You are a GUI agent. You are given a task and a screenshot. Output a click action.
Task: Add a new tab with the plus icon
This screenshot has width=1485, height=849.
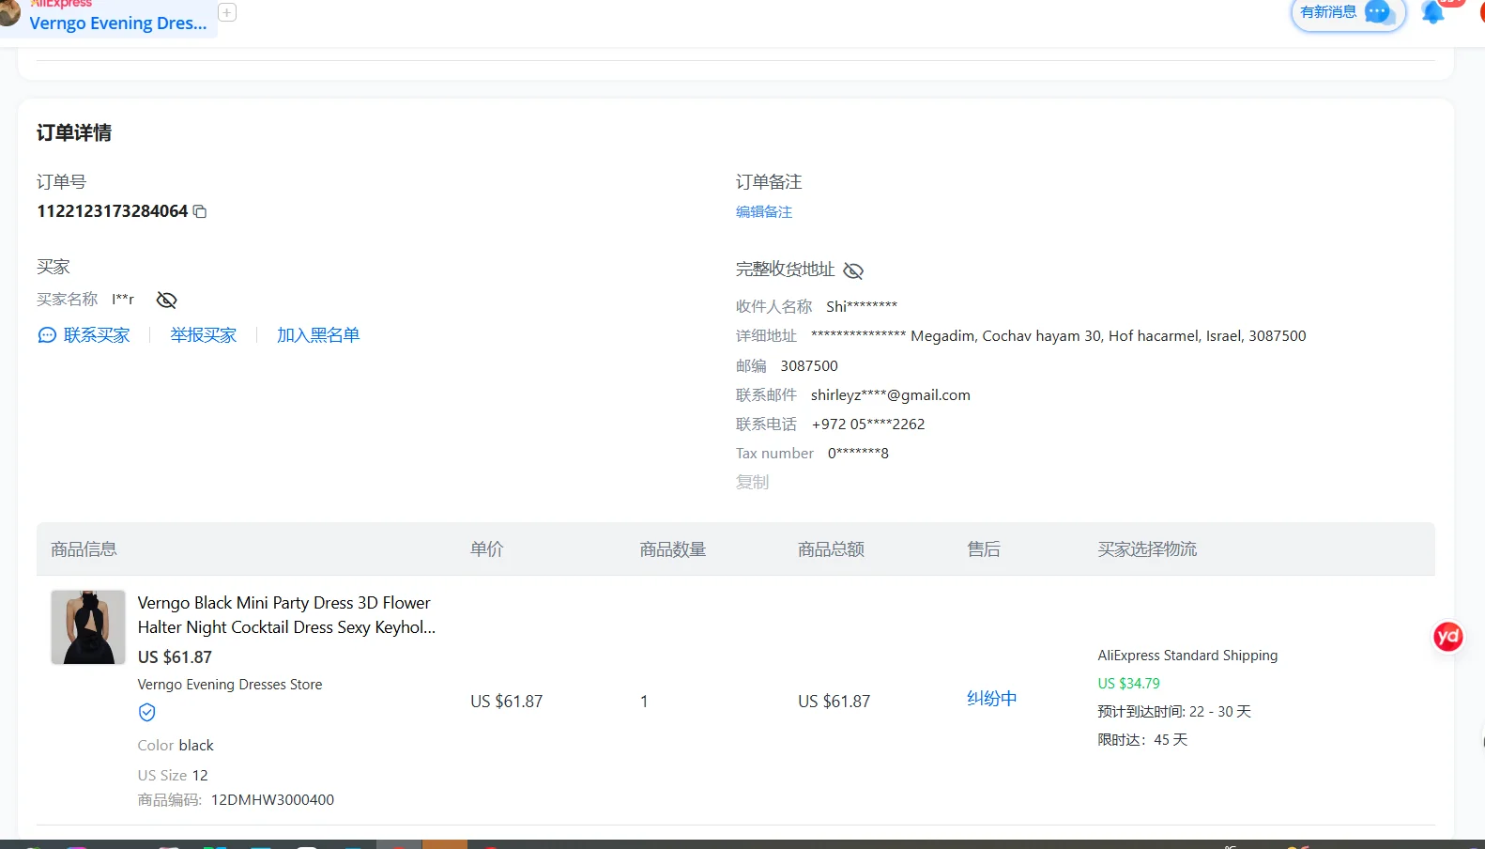click(x=227, y=12)
